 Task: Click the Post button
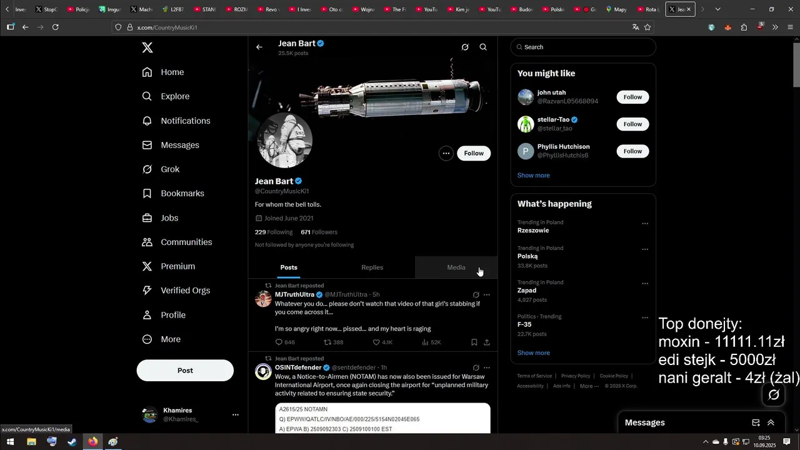185,371
